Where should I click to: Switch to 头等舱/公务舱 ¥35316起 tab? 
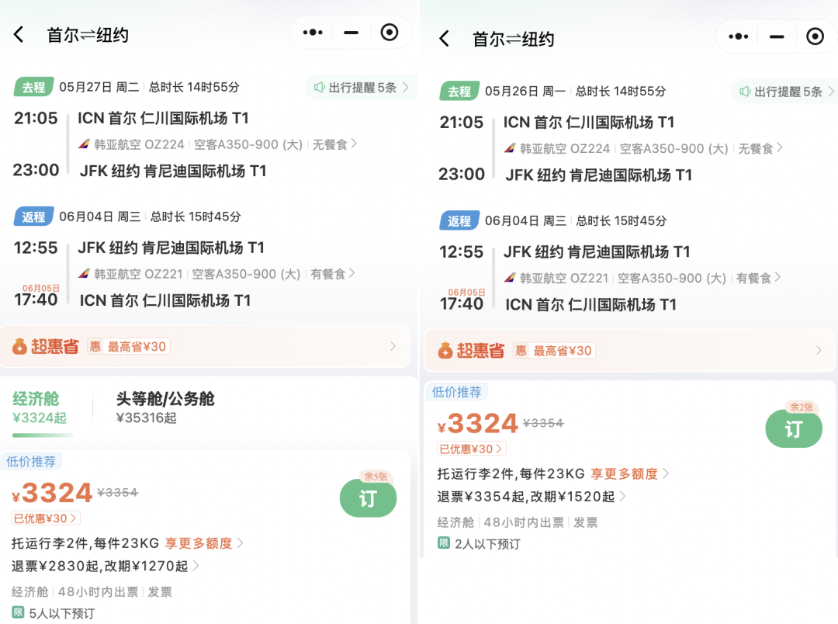[x=165, y=408]
